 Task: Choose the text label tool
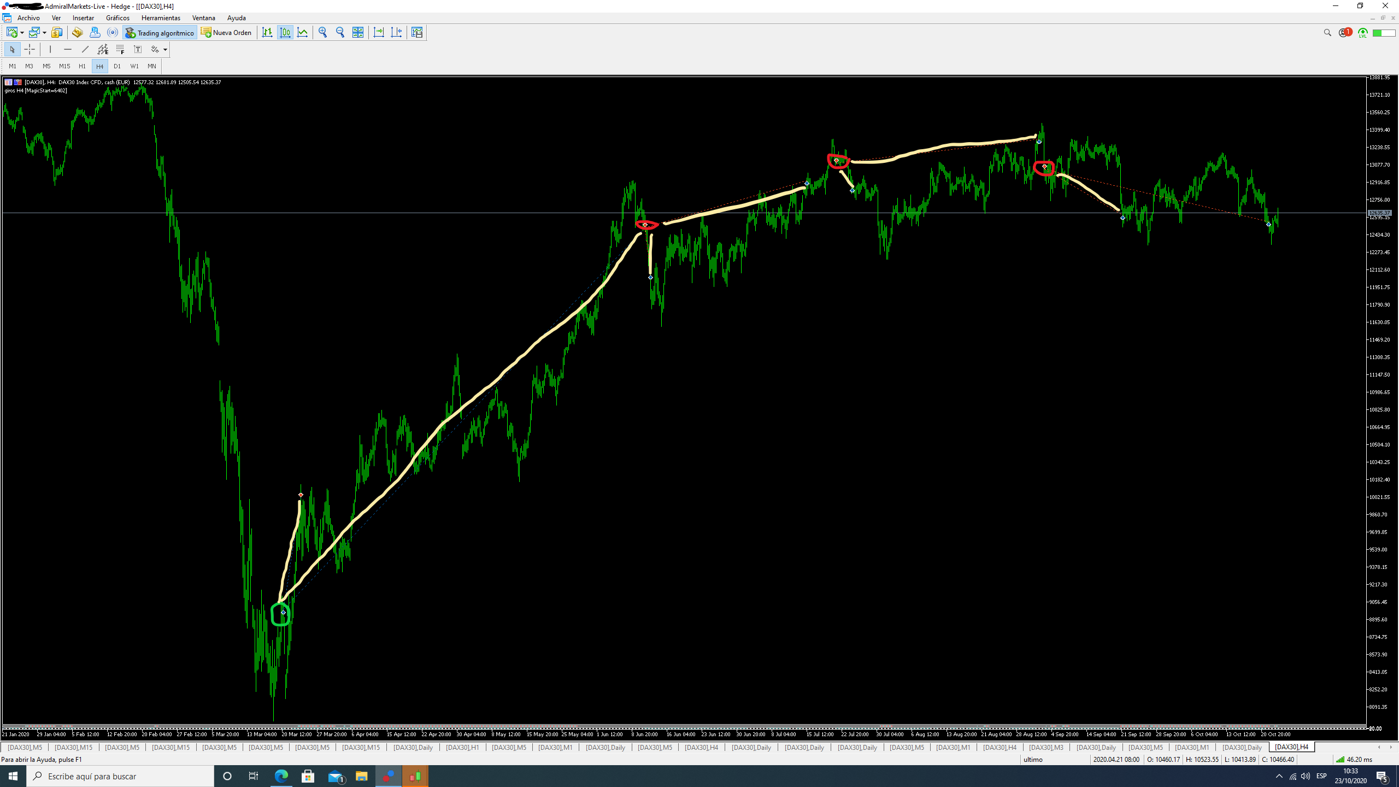point(138,50)
